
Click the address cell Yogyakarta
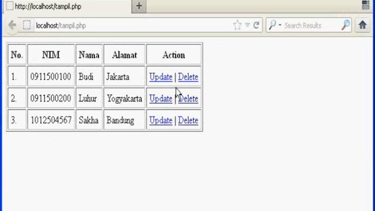[124, 98]
